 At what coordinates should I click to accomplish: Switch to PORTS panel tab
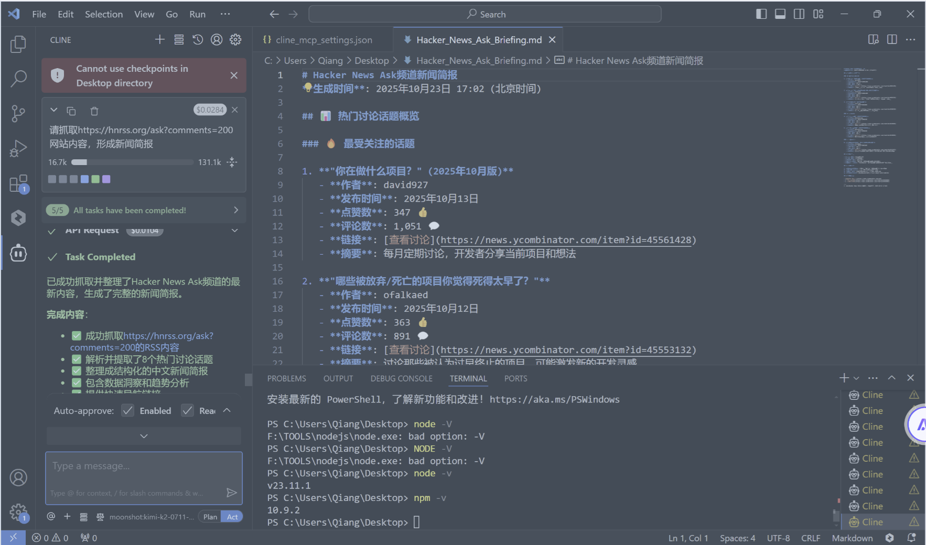pos(515,378)
